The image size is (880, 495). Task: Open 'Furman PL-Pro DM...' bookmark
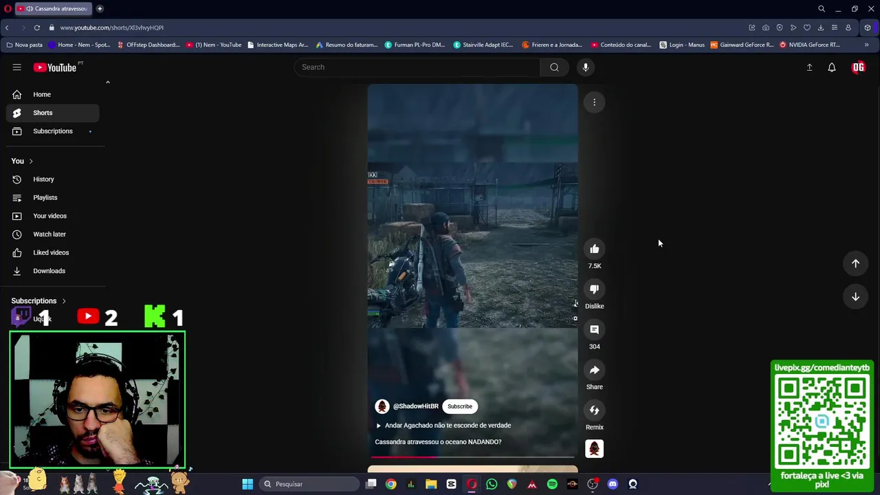click(415, 45)
